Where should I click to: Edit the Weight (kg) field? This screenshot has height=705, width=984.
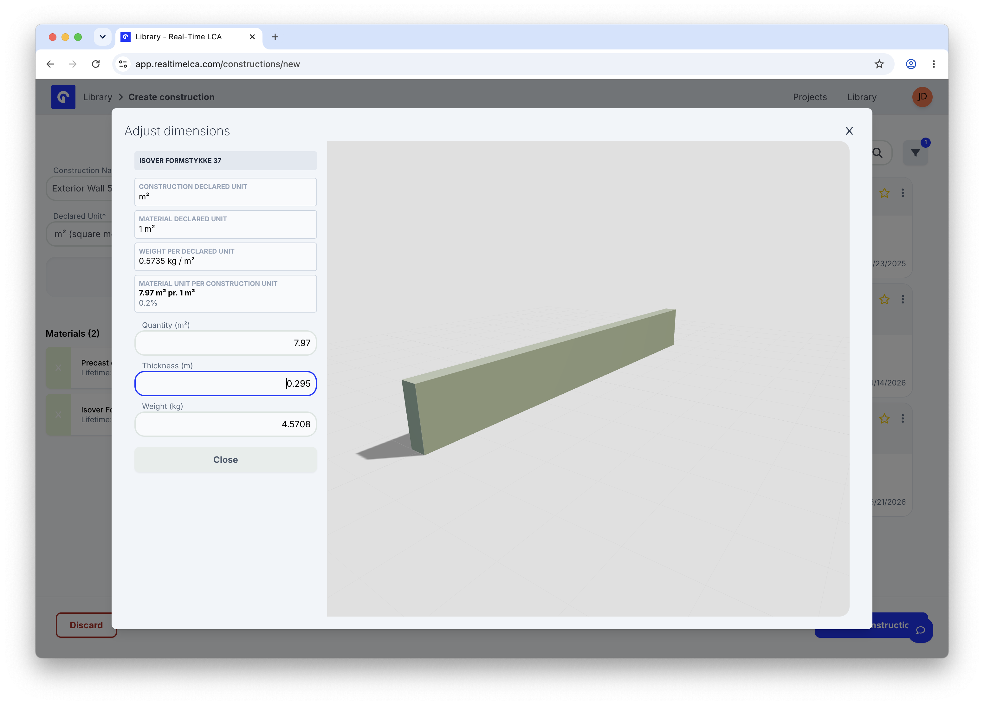(x=225, y=424)
